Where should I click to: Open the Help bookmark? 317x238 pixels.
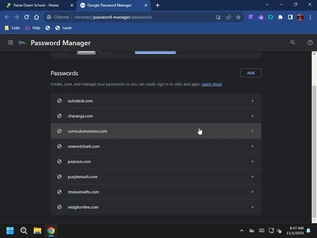point(33,28)
